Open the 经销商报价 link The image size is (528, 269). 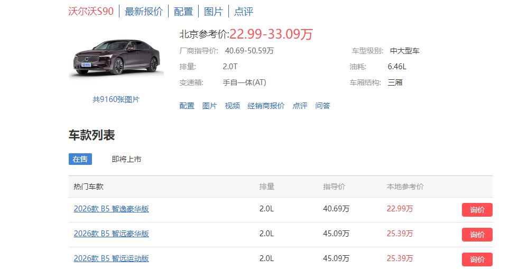point(266,106)
